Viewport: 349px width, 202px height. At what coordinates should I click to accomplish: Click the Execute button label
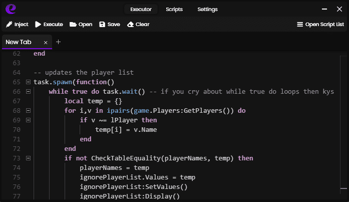53,24
